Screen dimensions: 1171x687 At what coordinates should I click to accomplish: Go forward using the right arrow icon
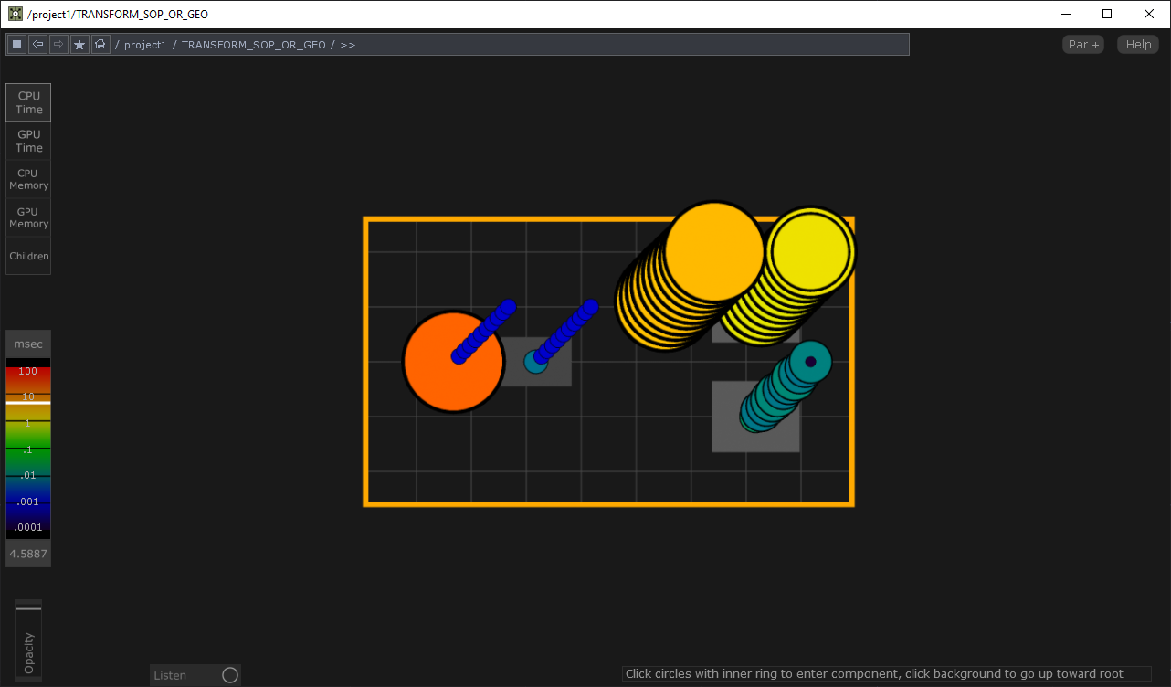[x=58, y=44]
